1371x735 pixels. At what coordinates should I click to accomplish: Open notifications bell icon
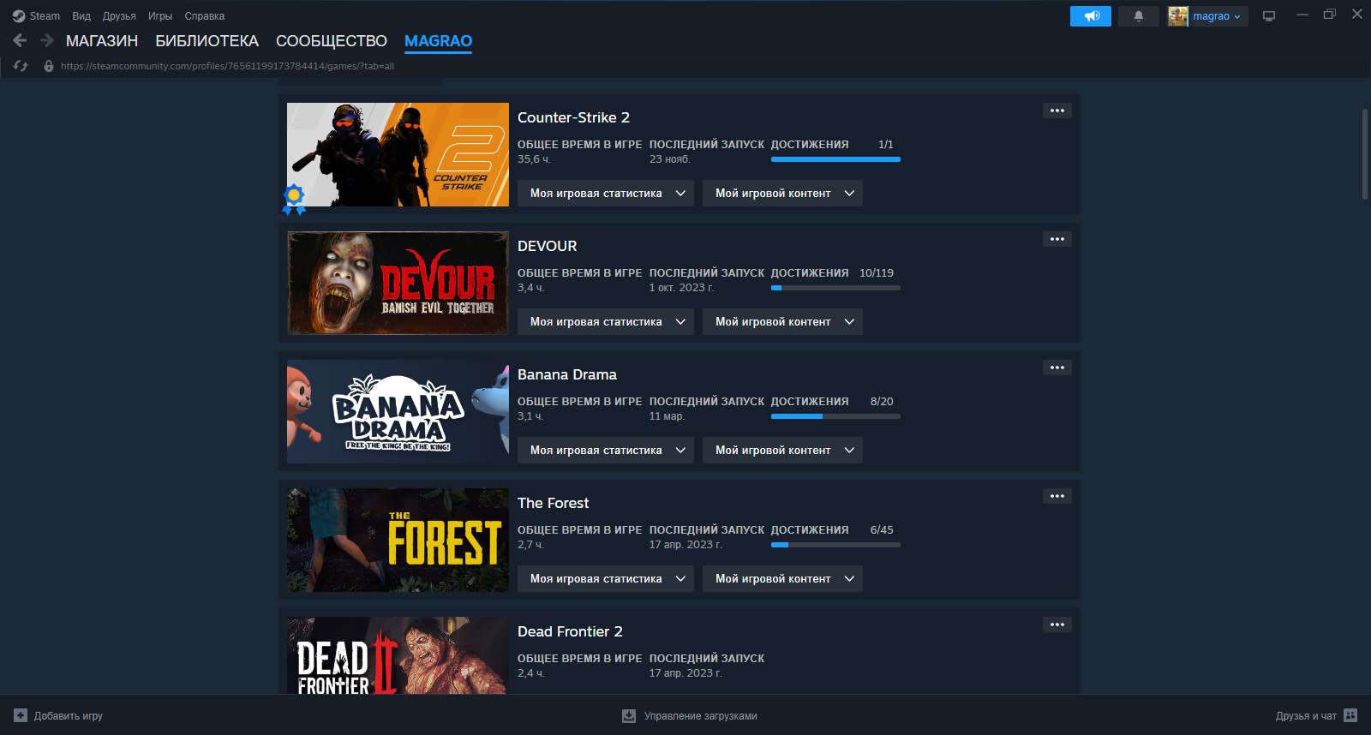tap(1139, 16)
